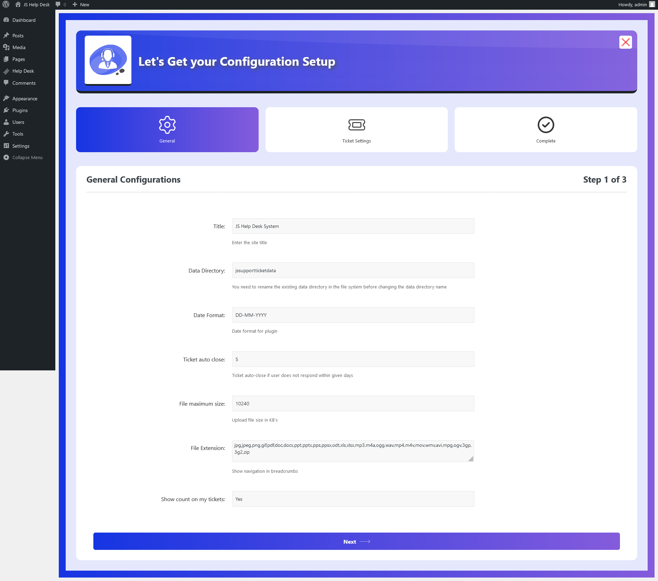Viewport: 658px width, 581px height.
Task: Expand the Show count on my tickets dropdown
Action: (x=353, y=499)
